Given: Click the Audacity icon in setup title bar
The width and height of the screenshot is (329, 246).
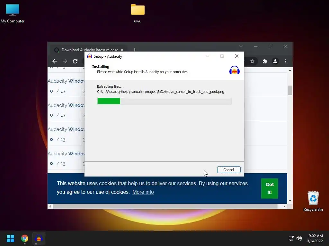Looking at the screenshot, I should (x=90, y=56).
